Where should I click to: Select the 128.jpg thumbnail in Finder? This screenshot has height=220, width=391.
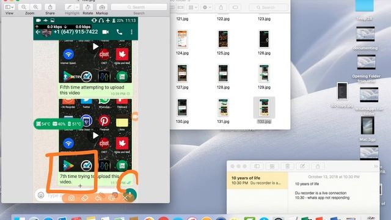pos(223,73)
